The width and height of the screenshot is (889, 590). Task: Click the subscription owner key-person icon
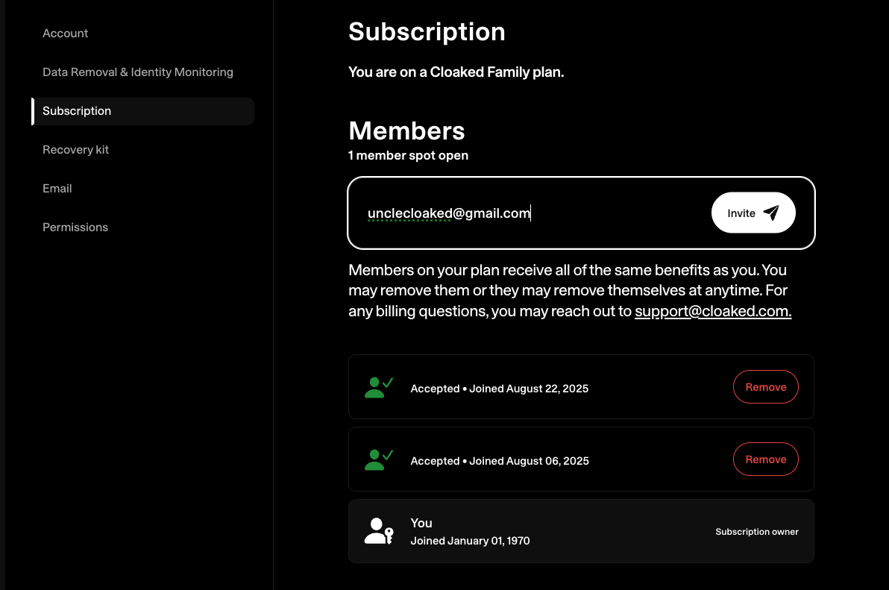(378, 531)
